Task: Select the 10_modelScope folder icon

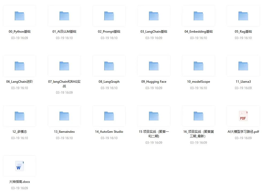Action: pos(199,66)
